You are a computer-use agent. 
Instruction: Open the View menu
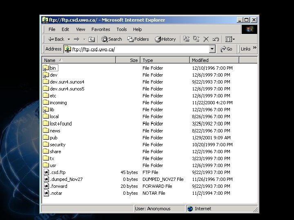(80, 29)
